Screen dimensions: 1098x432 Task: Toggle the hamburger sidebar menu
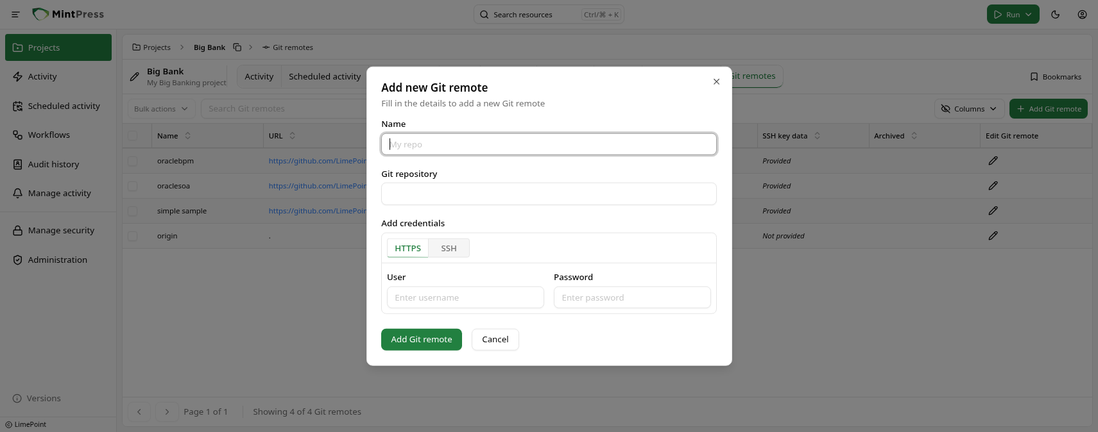coord(15,14)
